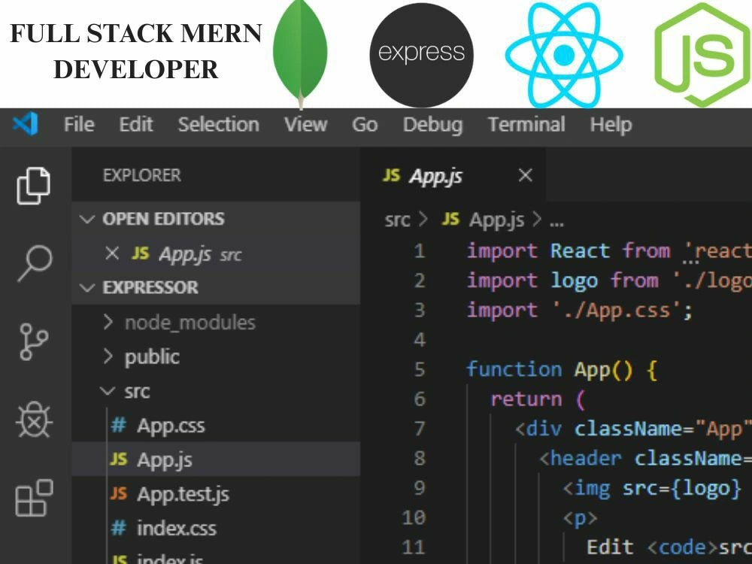Close the App.js editor tab
This screenshot has height=564, width=752.
[x=526, y=175]
